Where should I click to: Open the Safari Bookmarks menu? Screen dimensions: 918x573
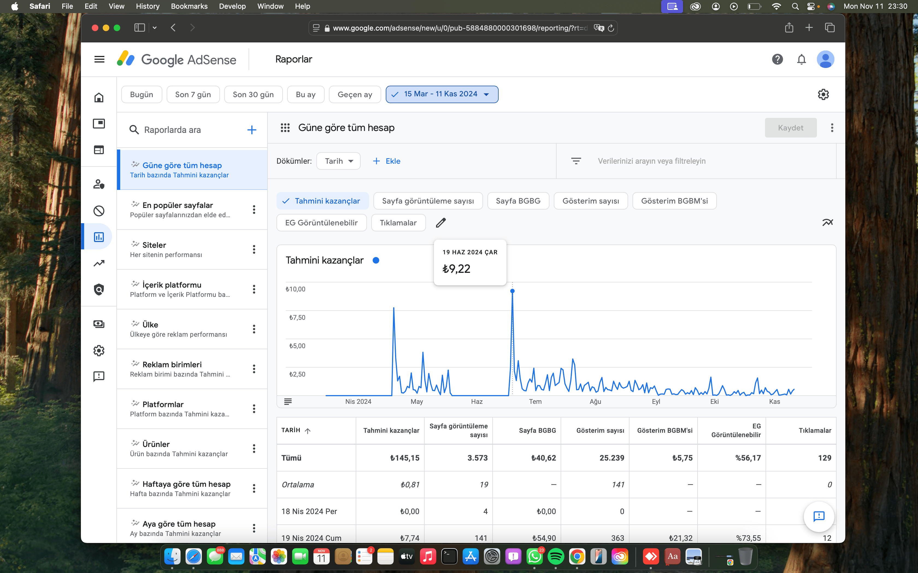click(189, 6)
